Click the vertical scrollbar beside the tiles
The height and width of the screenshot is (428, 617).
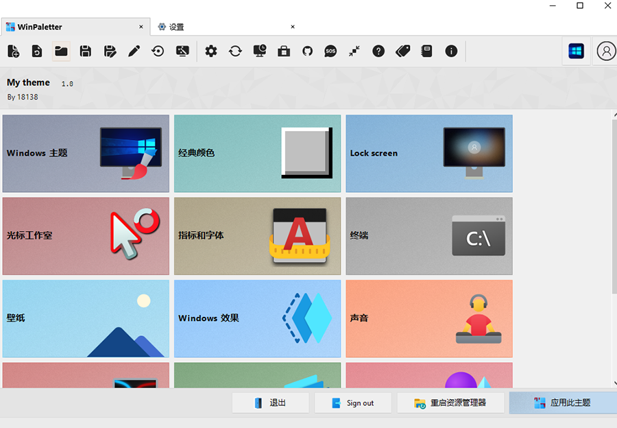[x=614, y=206]
